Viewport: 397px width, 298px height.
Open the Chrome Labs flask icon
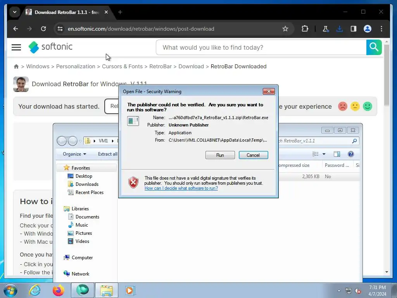tap(326, 29)
